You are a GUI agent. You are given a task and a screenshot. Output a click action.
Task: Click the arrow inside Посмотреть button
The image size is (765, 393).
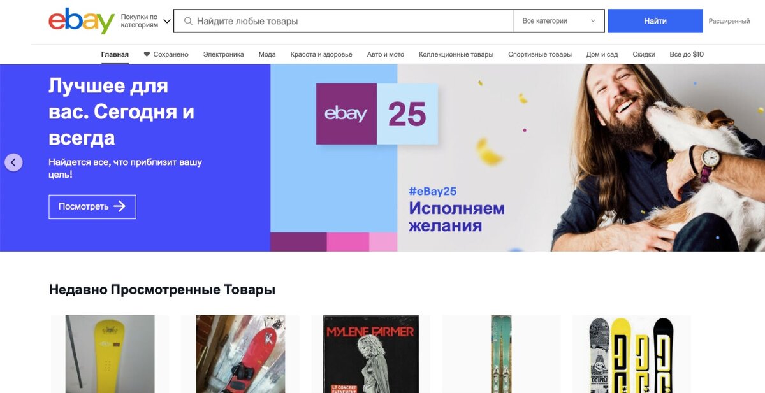point(119,206)
